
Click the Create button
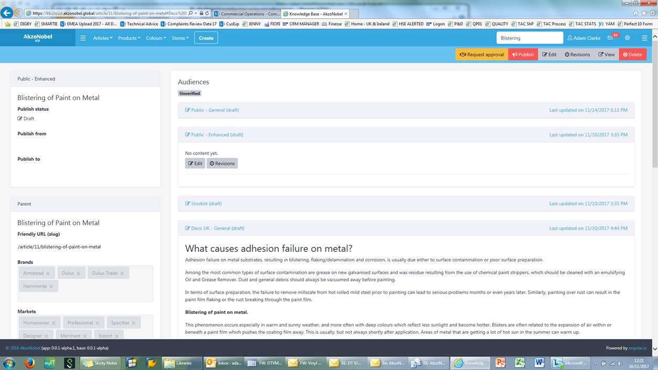[206, 38]
